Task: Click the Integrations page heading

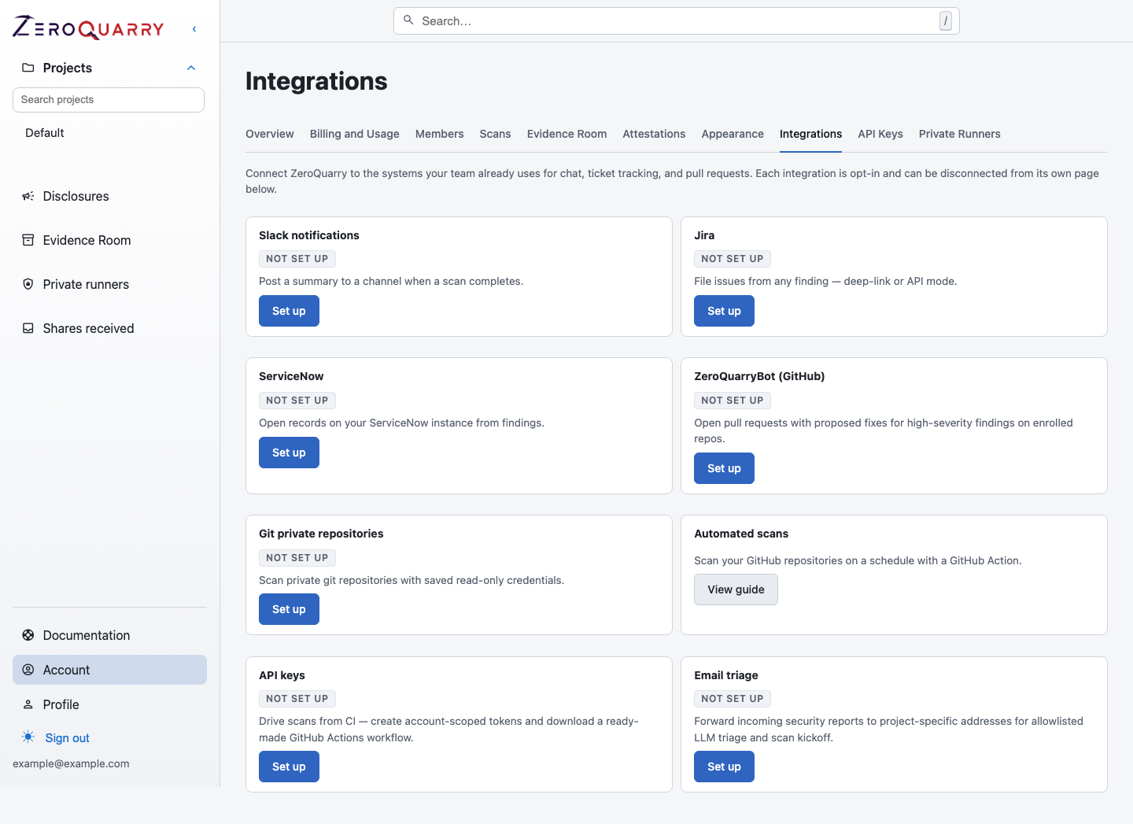Action: pyautogui.click(x=316, y=81)
